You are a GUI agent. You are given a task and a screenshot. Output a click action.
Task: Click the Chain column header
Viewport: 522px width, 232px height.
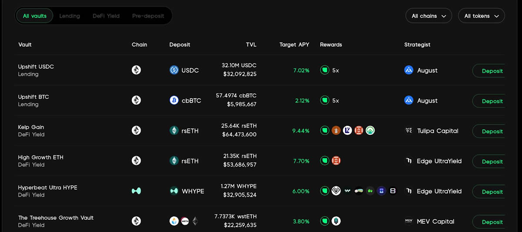coord(139,44)
